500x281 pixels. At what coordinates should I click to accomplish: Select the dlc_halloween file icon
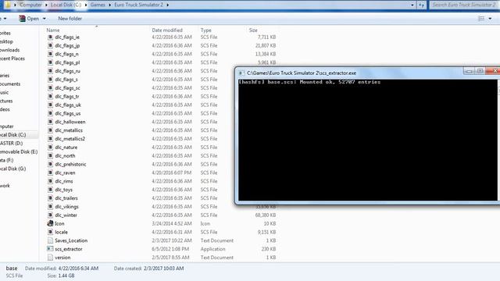(50, 122)
